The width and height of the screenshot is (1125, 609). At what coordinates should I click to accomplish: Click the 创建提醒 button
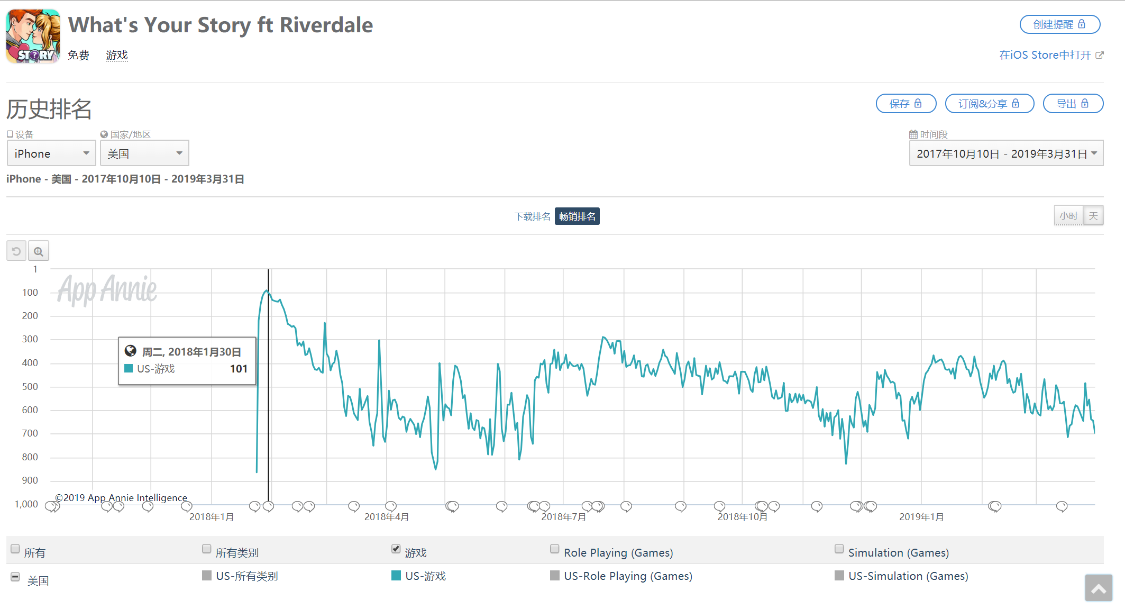coord(1060,24)
